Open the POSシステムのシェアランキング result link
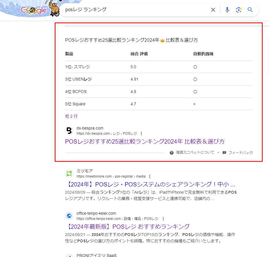This screenshot has height=257, width=269. tap(150, 184)
